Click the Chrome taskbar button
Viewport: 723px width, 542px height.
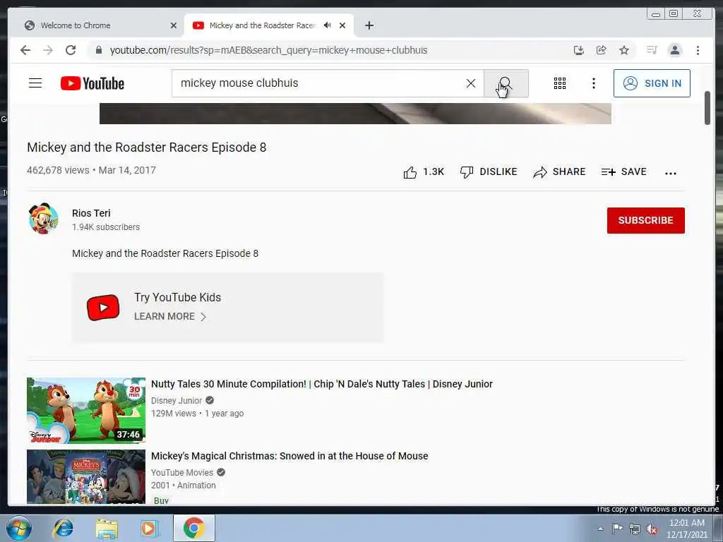[194, 528]
